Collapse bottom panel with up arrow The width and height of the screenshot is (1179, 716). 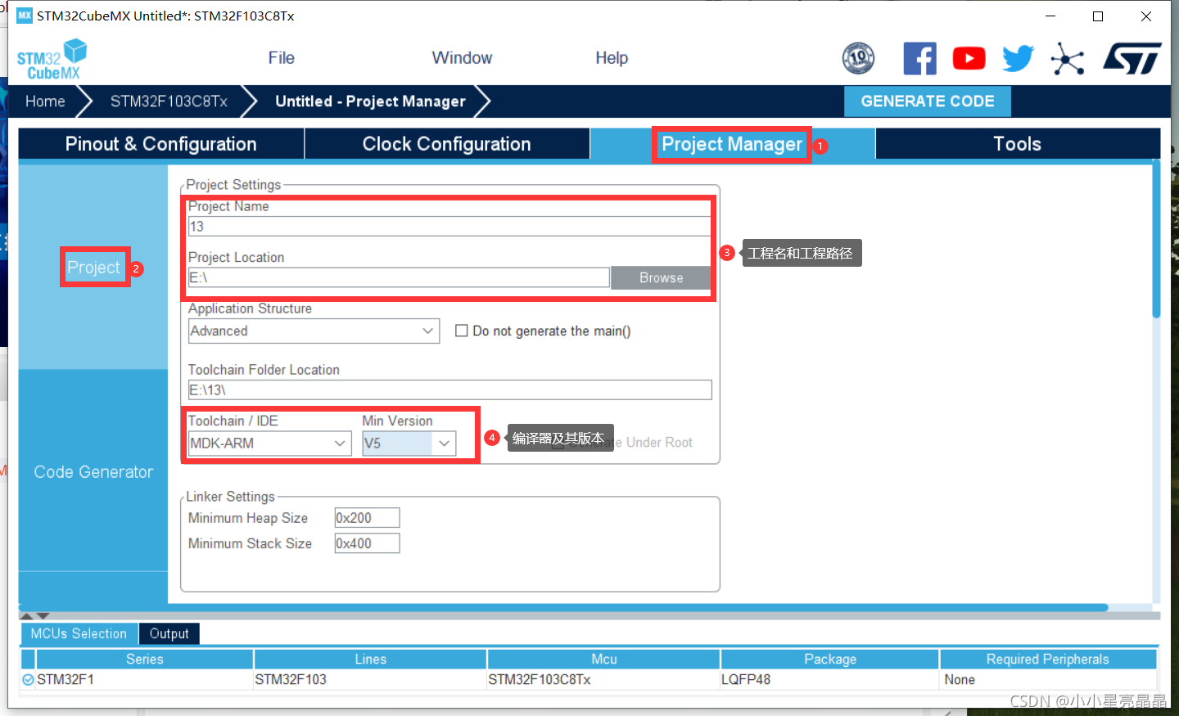pyautogui.click(x=26, y=616)
